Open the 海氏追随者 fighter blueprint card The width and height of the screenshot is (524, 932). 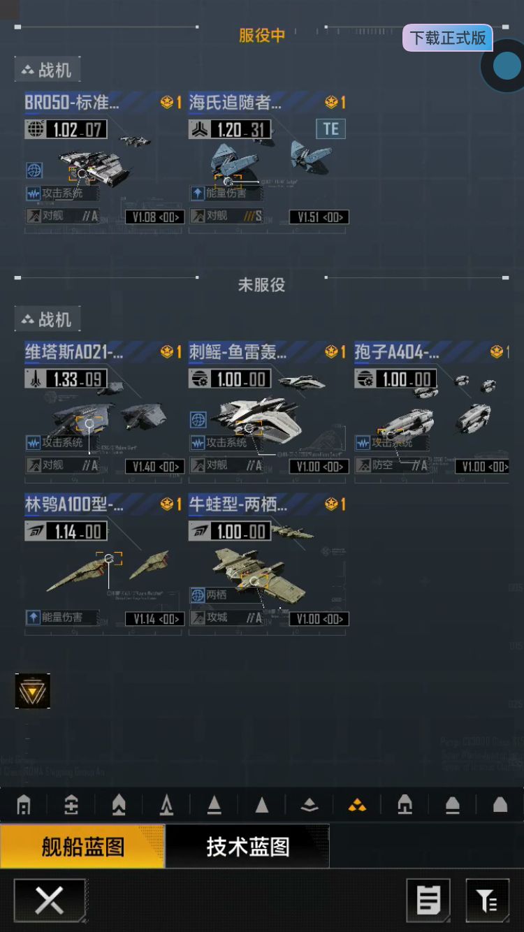268,161
